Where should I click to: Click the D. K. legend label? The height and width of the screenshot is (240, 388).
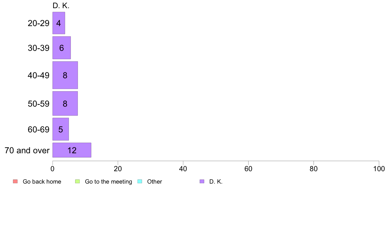(x=216, y=182)
